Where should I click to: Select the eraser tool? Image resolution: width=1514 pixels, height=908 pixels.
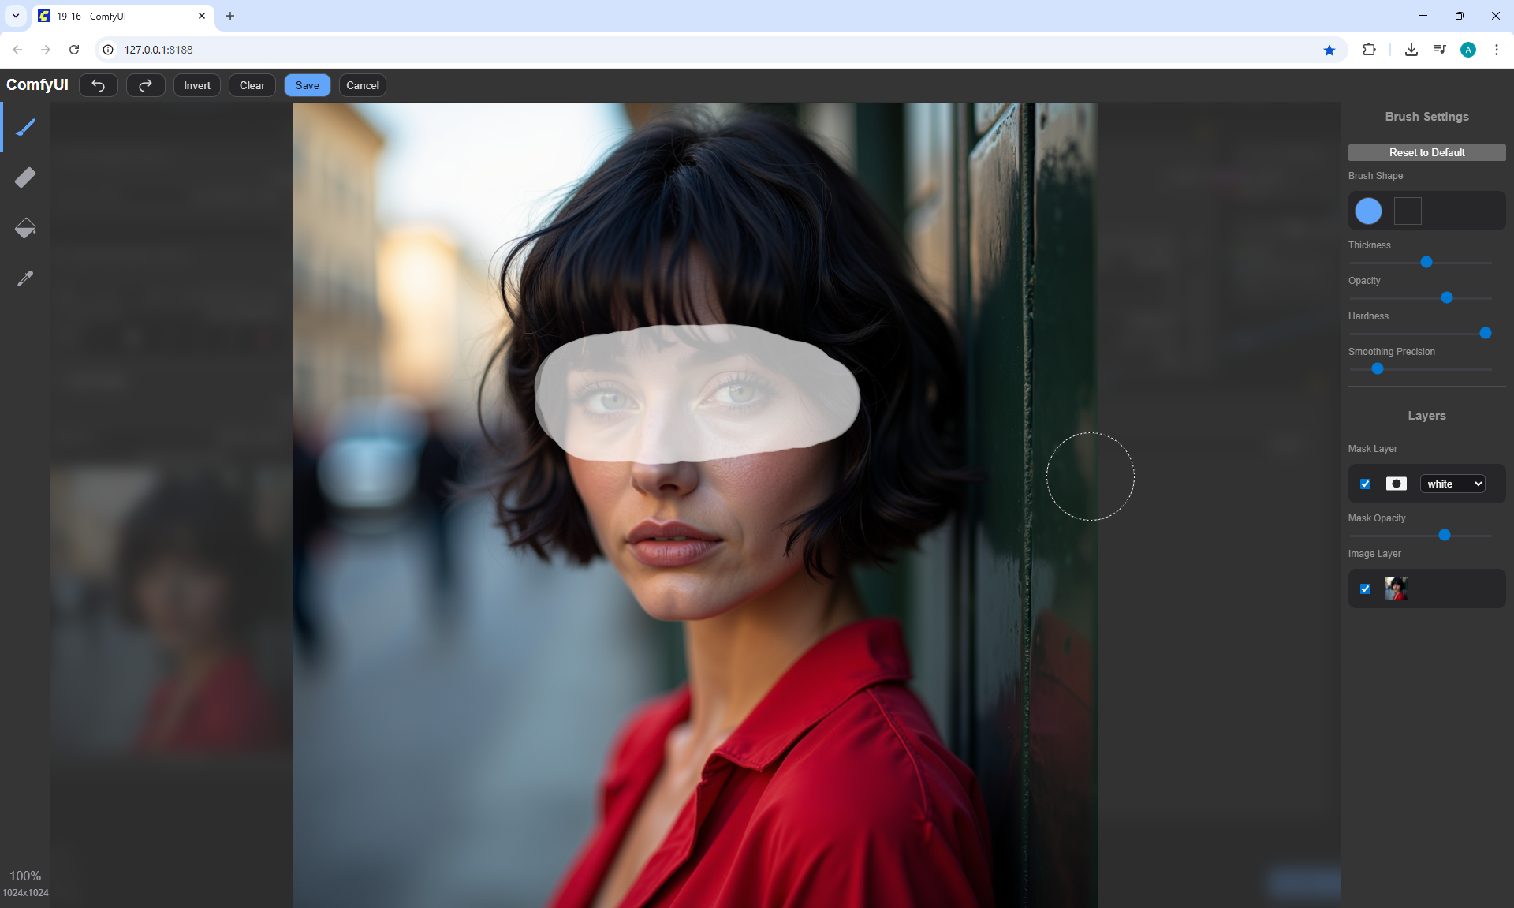pyautogui.click(x=25, y=177)
